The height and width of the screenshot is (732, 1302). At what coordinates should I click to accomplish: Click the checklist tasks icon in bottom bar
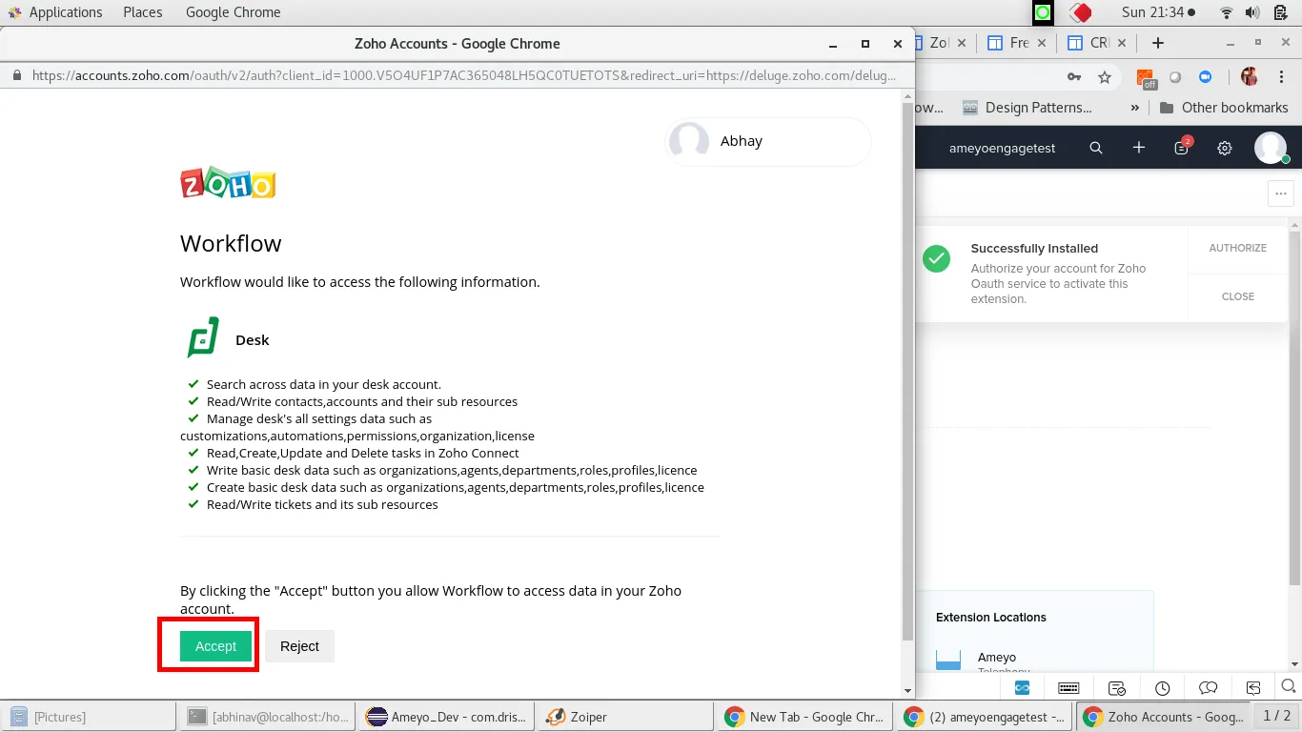1117,687
